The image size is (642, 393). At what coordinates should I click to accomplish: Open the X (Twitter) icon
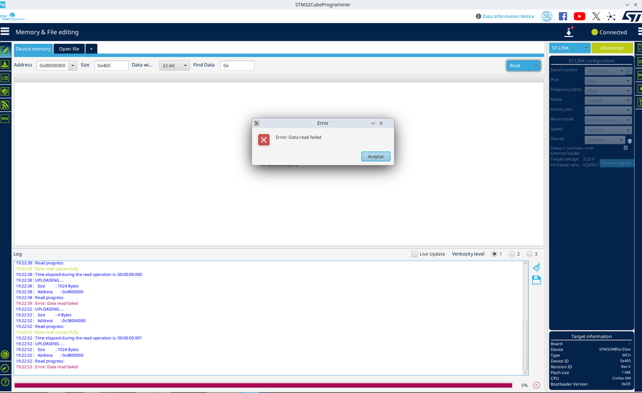[x=596, y=16]
